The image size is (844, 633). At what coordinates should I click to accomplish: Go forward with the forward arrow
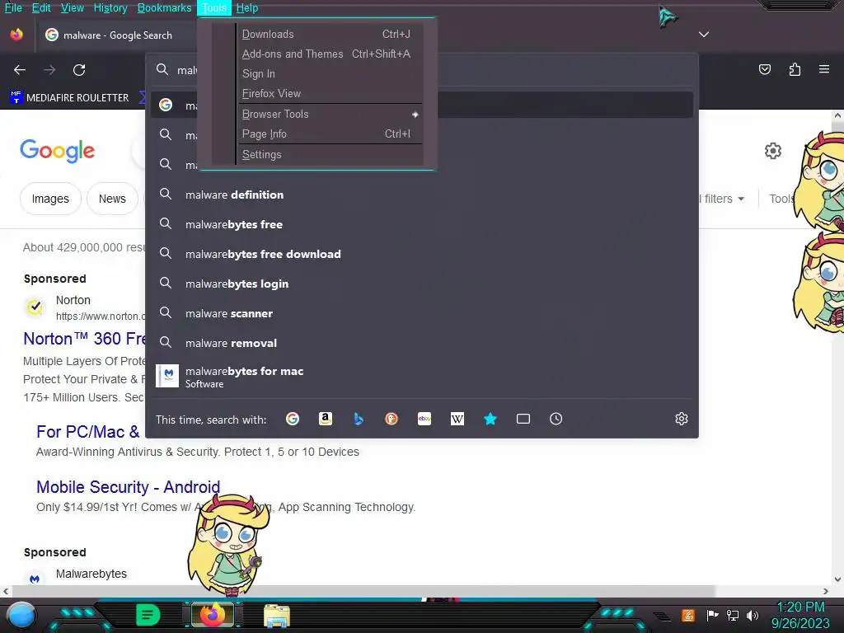tap(49, 70)
